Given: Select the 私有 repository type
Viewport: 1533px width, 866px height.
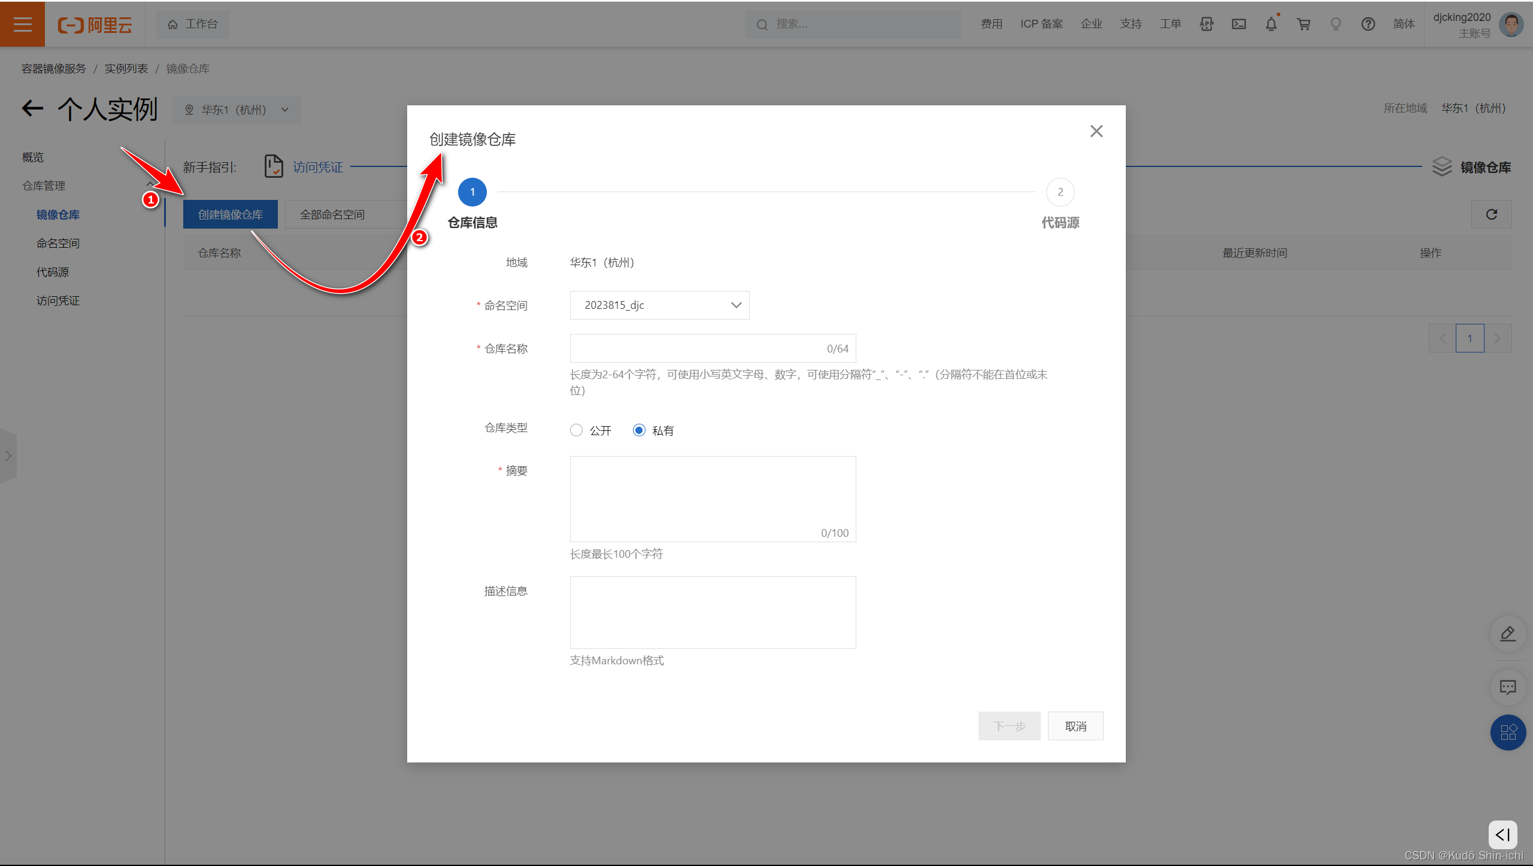Looking at the screenshot, I should [x=639, y=430].
